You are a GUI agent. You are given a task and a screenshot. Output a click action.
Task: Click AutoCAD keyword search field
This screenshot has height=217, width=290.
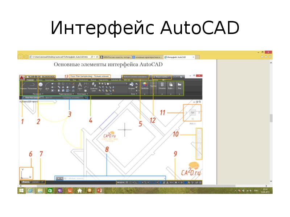[136, 77]
